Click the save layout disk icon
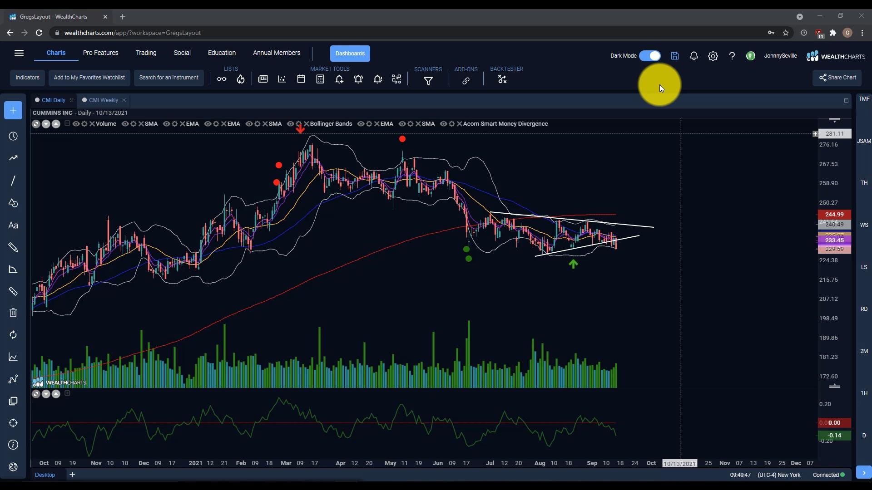The width and height of the screenshot is (872, 490). (x=675, y=56)
